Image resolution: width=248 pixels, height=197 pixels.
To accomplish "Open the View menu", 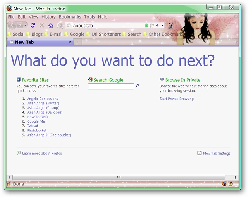I will point(33,17).
